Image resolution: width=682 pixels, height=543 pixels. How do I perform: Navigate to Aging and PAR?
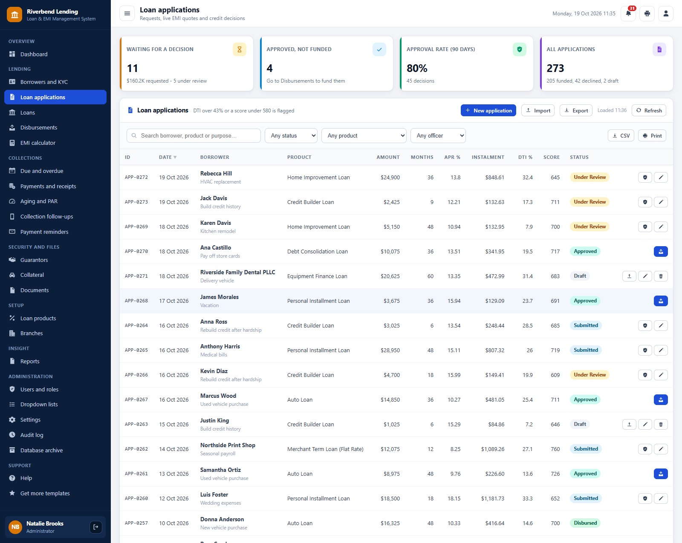55,201
